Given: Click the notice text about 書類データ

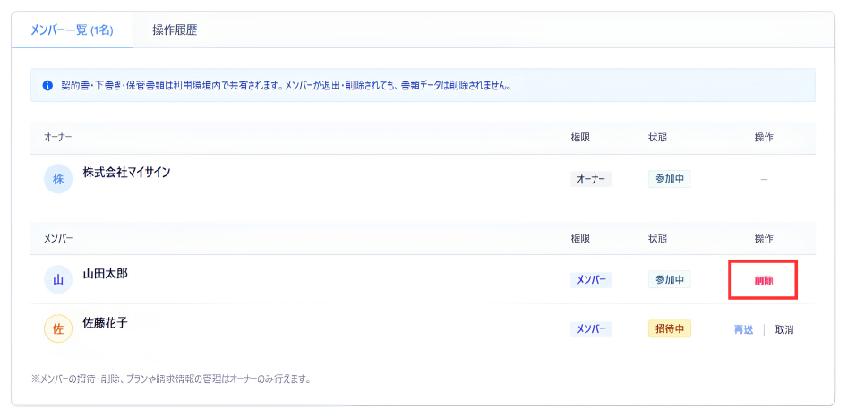Looking at the screenshot, I should point(286,85).
